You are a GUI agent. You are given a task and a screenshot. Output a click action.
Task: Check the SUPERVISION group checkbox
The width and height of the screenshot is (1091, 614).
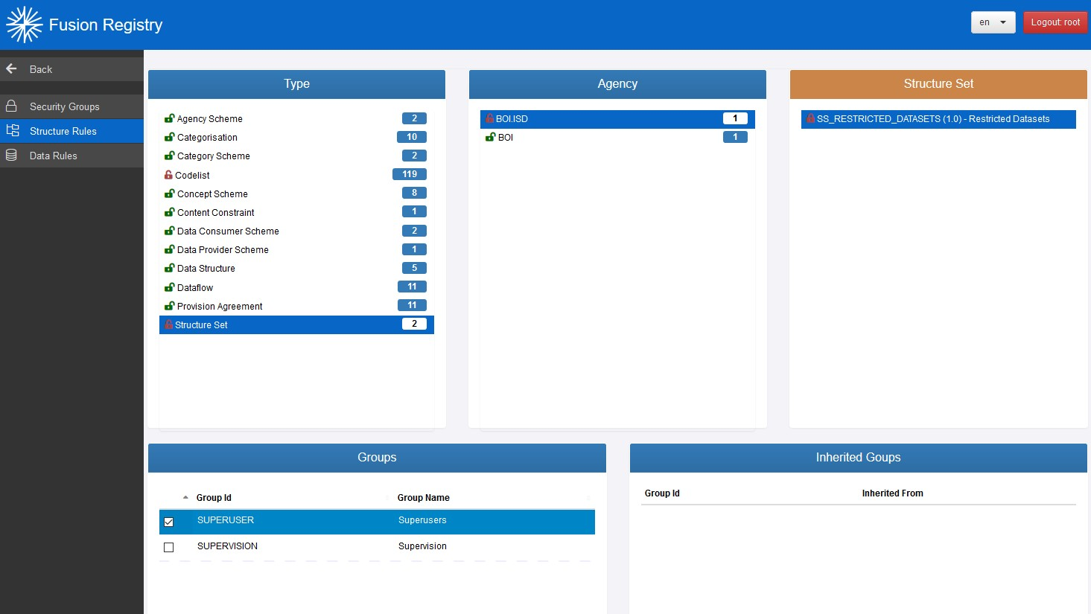[169, 547]
